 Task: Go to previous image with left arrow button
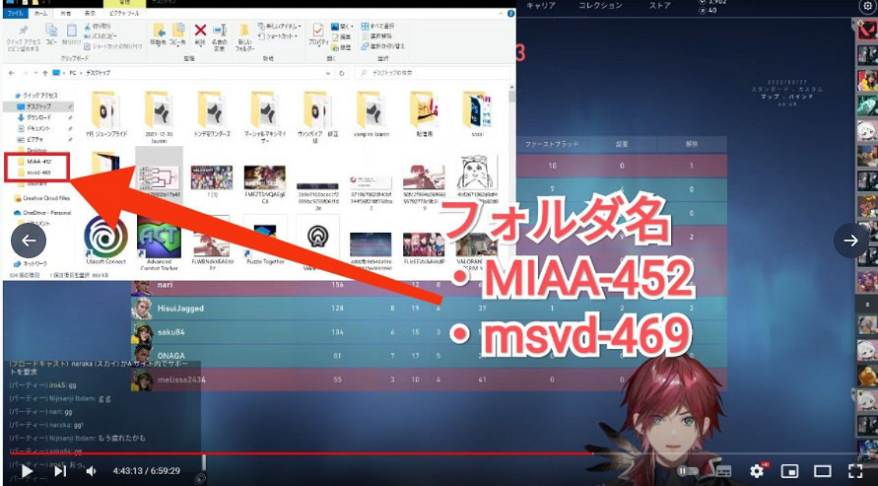pyautogui.click(x=29, y=241)
